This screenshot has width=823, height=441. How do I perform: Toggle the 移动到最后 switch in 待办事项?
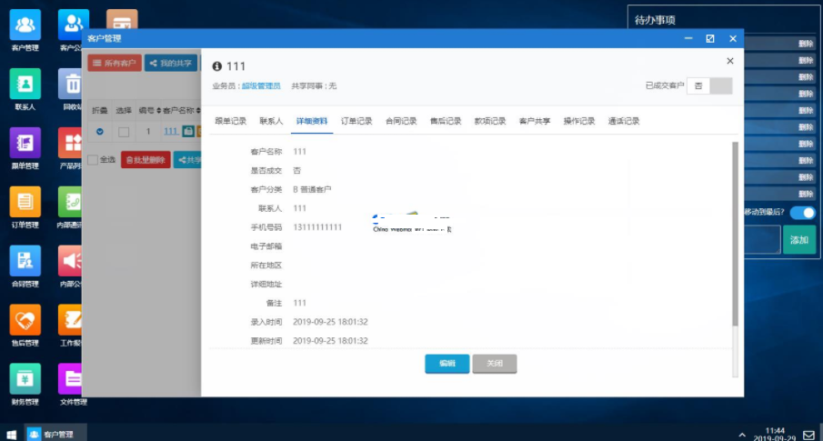[802, 213]
